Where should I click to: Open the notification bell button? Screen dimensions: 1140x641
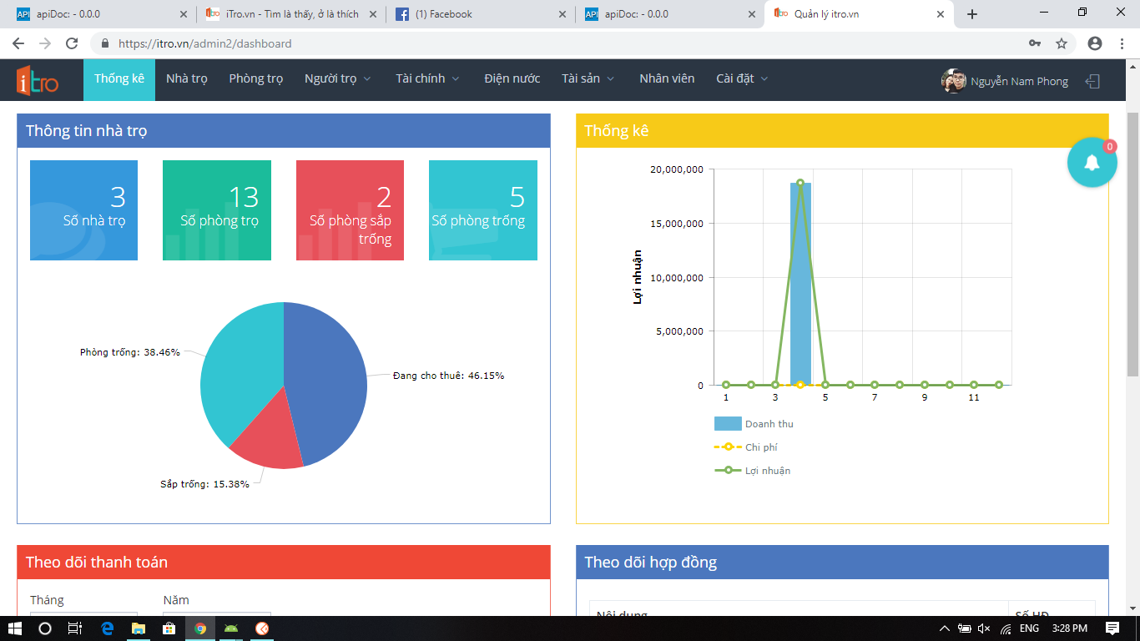(x=1092, y=162)
